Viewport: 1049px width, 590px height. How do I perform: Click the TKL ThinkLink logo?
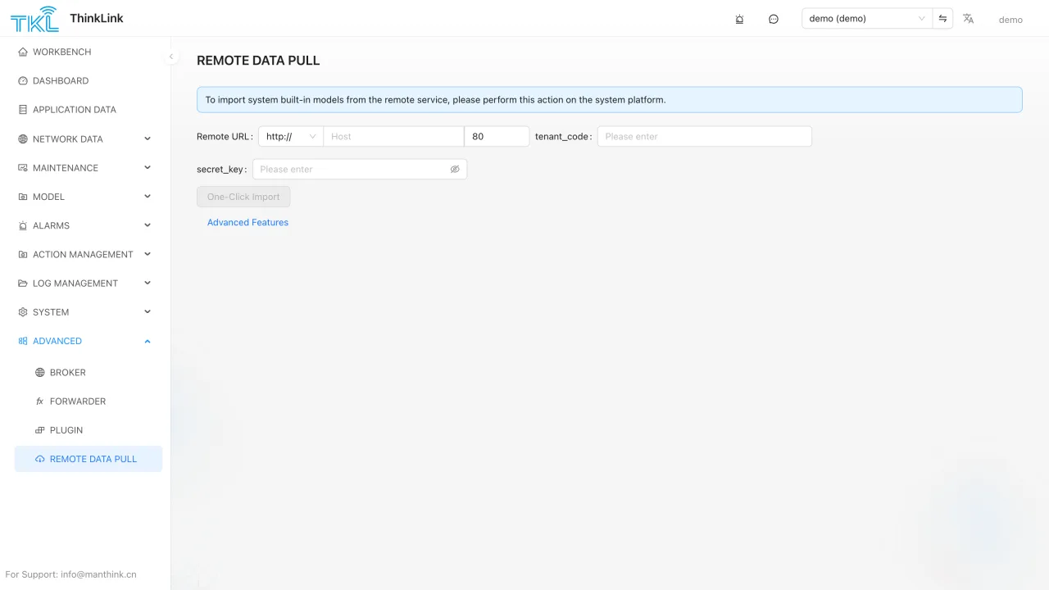pyautogui.click(x=34, y=19)
